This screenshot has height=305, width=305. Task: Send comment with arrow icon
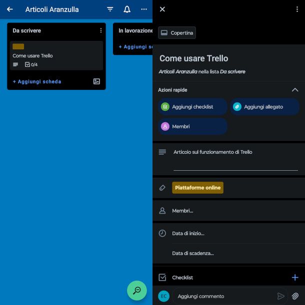pyautogui.click(x=280, y=296)
